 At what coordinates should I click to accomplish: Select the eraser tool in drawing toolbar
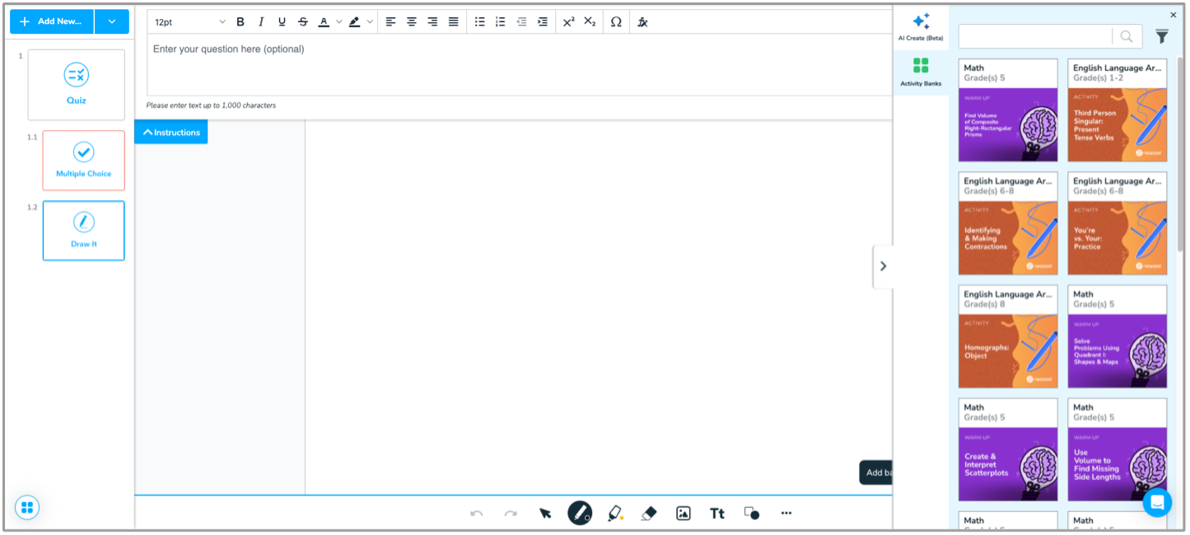(648, 514)
